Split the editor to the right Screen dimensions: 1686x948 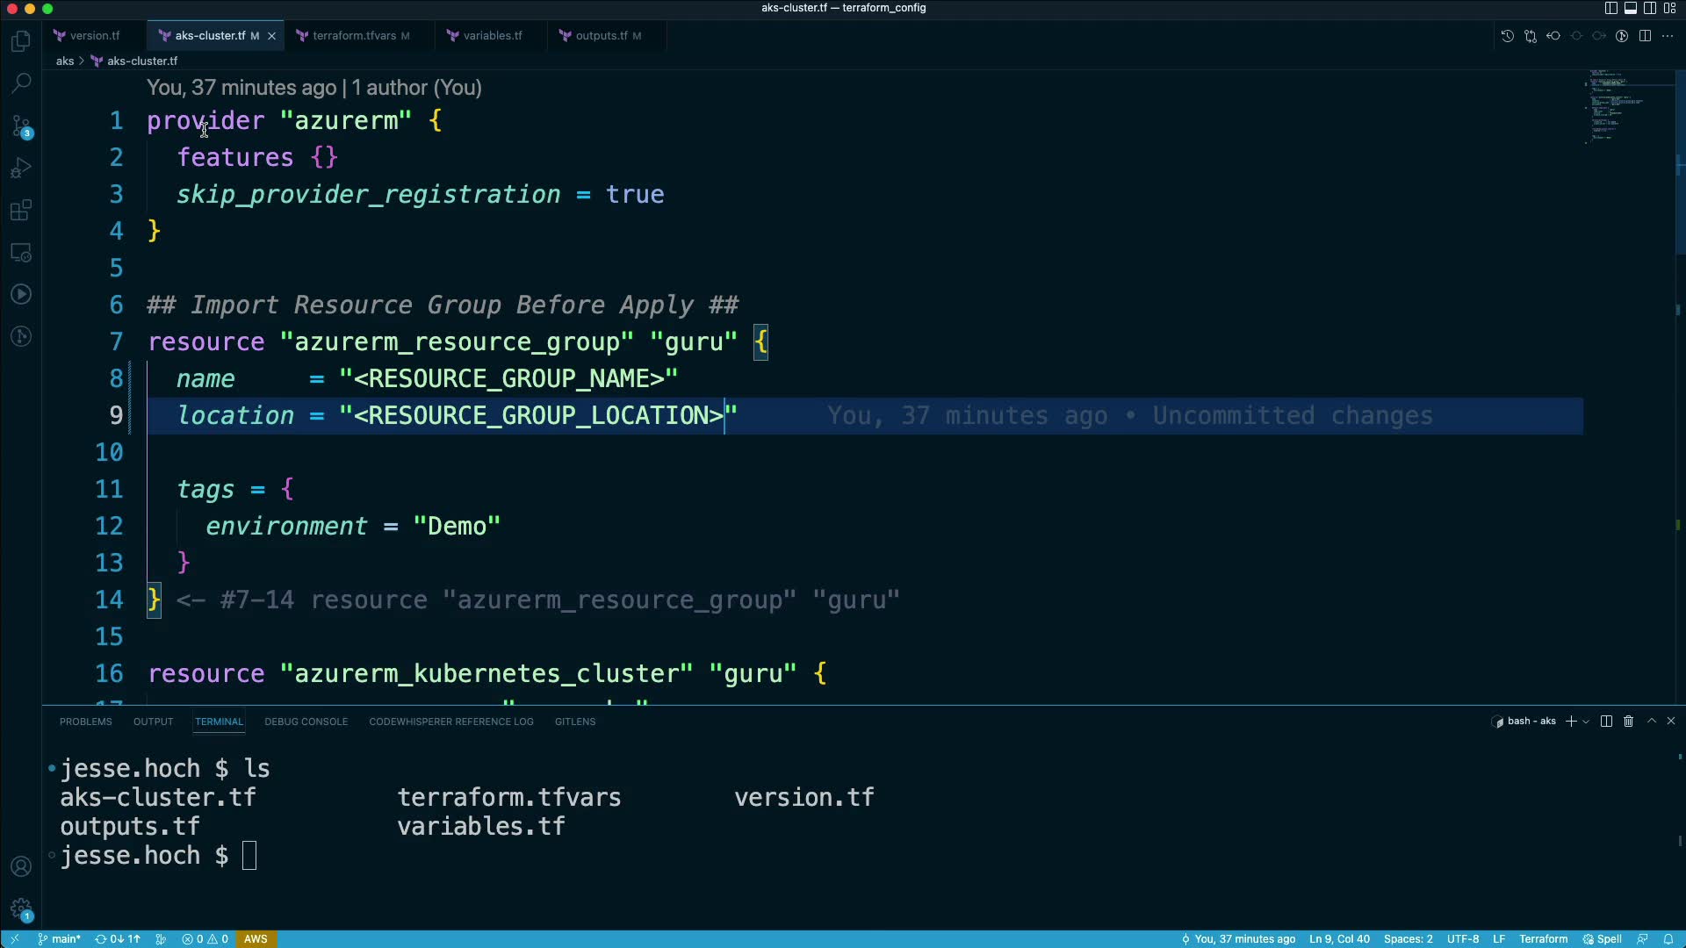tap(1645, 36)
